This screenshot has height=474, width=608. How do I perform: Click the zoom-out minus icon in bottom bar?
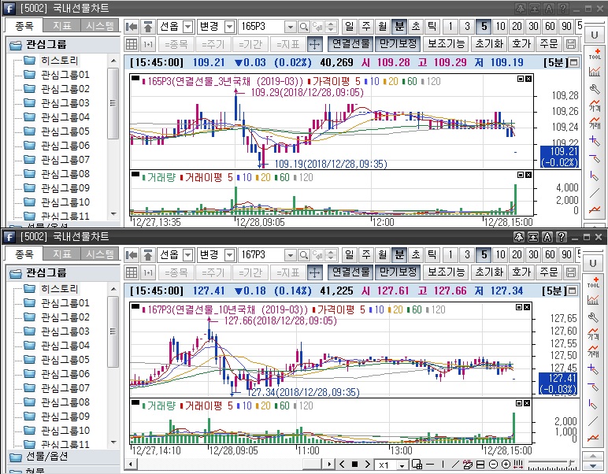point(493,465)
